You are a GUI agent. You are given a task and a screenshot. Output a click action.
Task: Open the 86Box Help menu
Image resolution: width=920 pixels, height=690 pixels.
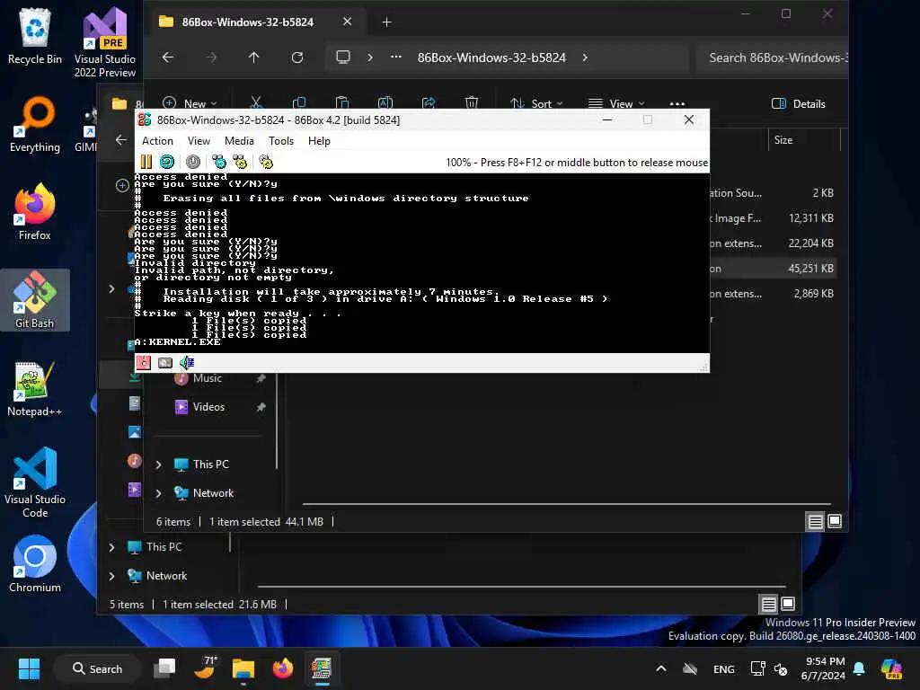pos(319,141)
